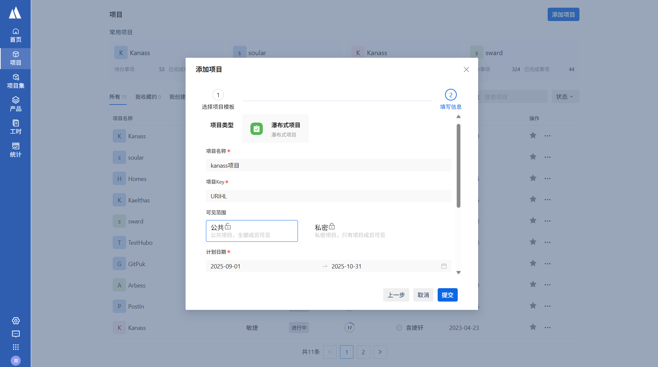Click the calendar icon in date field

(x=444, y=266)
